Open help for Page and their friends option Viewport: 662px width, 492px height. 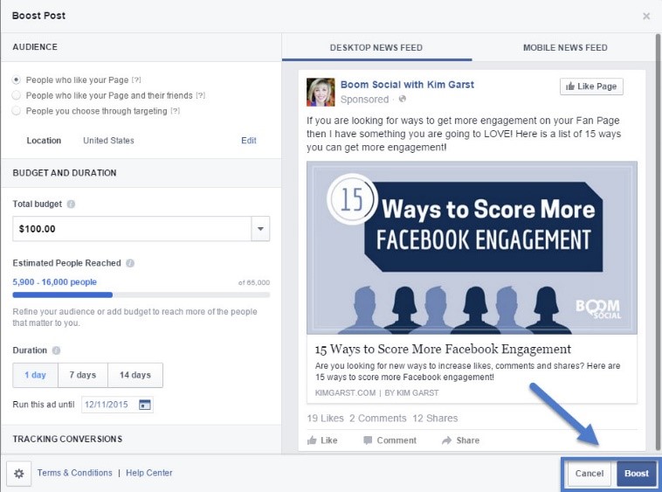201,95
